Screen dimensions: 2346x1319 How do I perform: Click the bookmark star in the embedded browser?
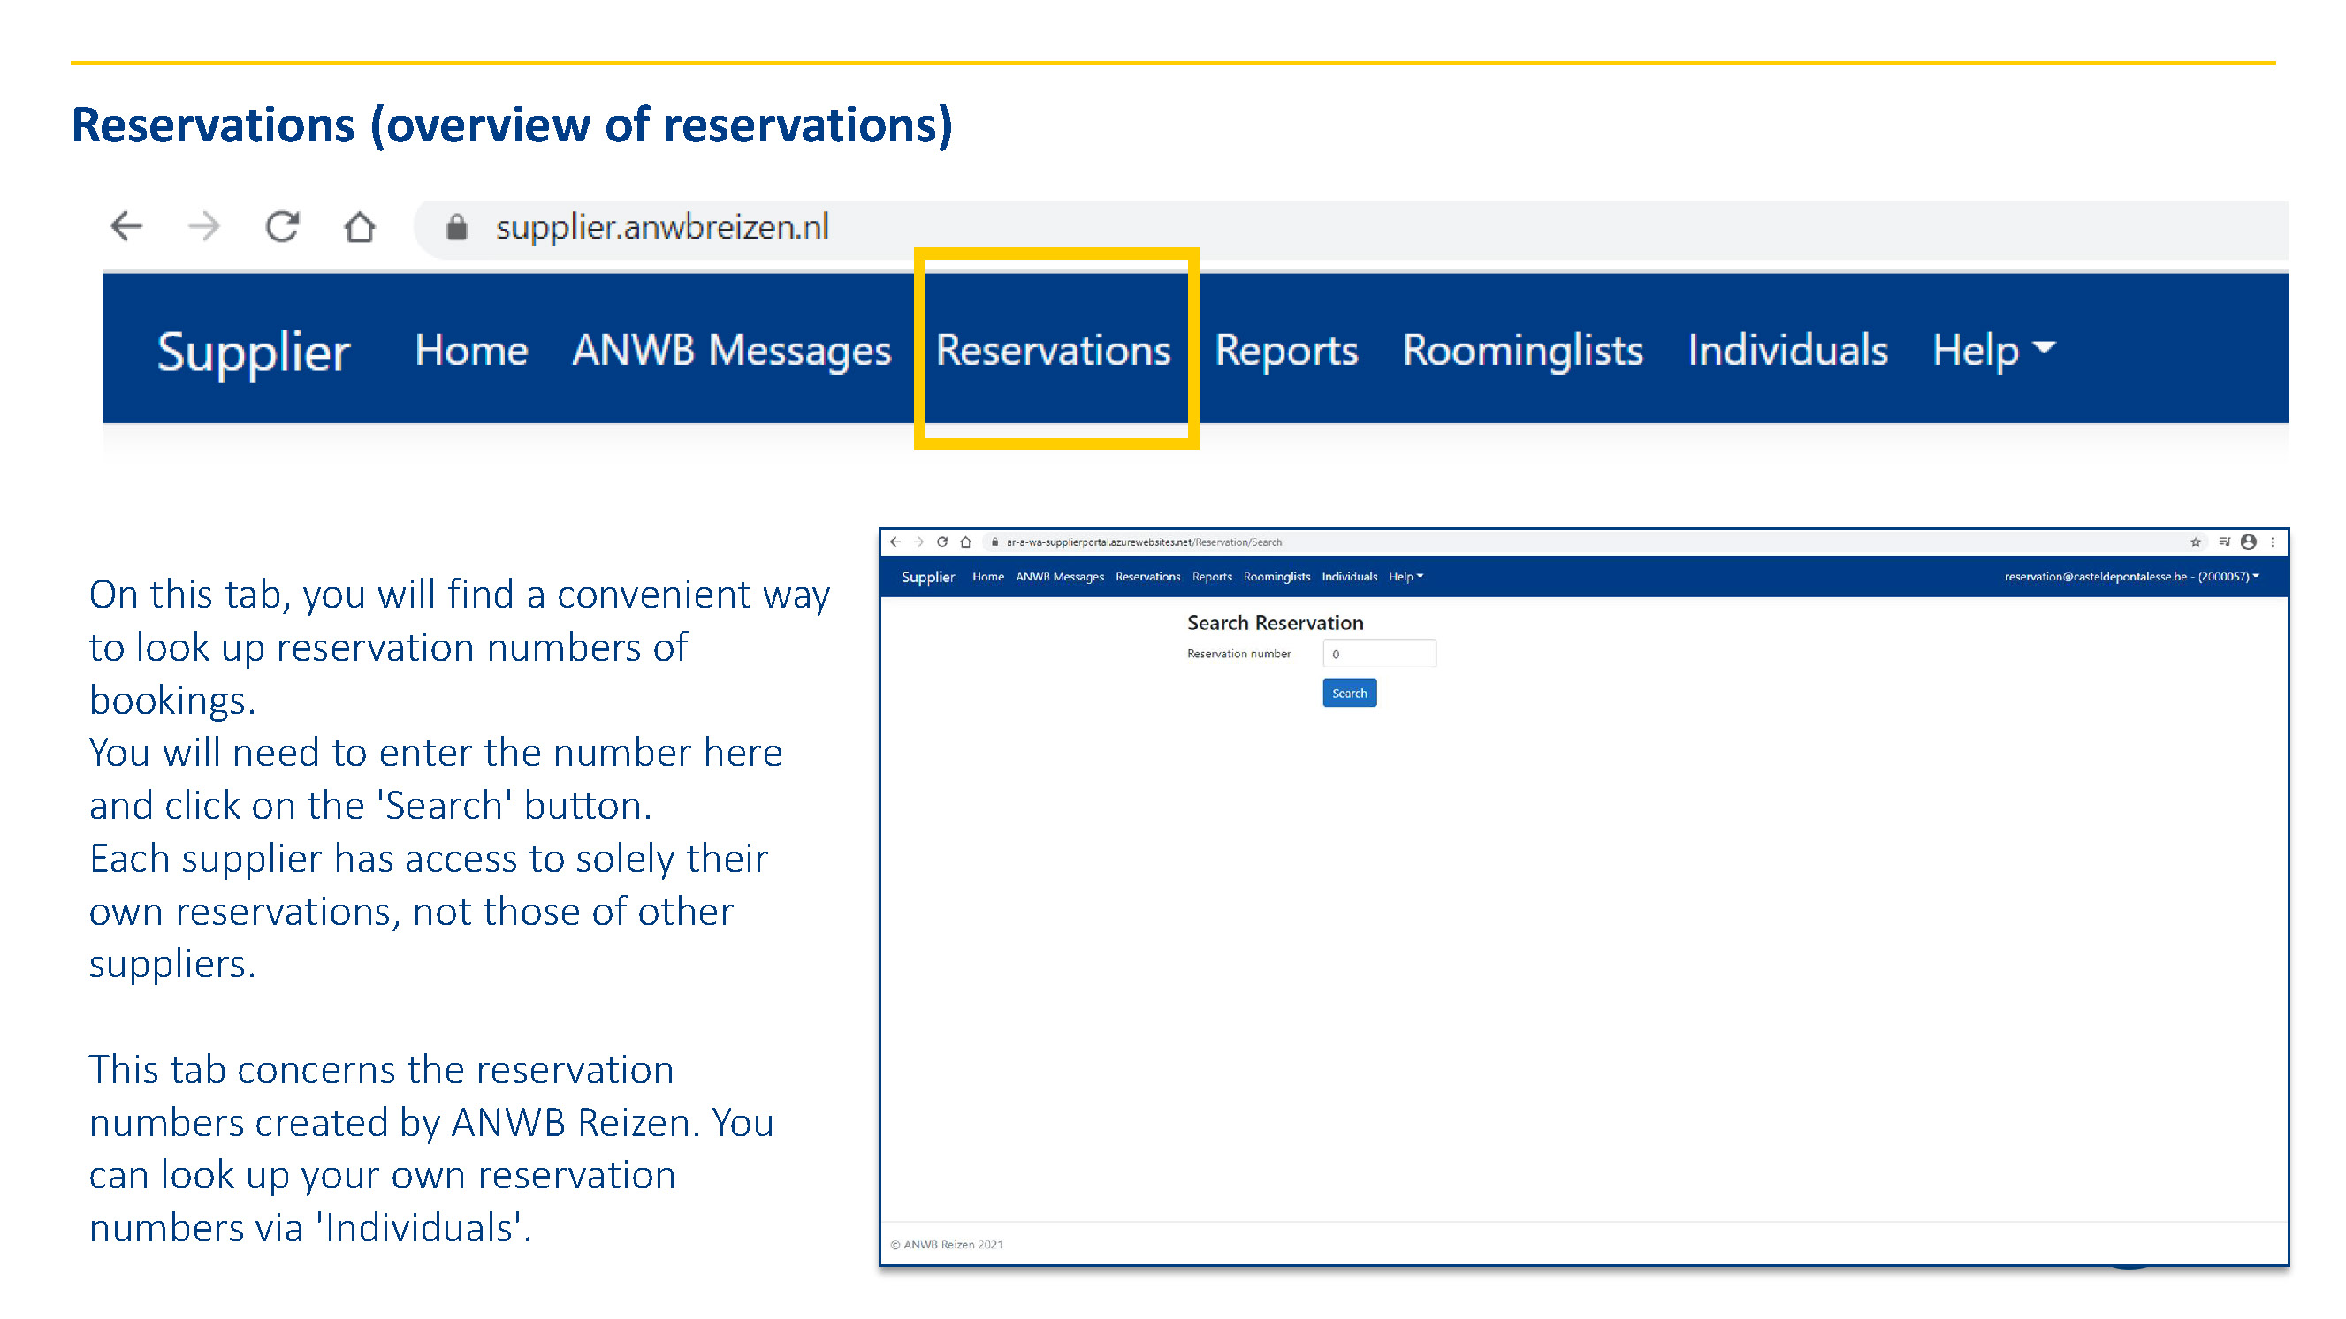2196,542
